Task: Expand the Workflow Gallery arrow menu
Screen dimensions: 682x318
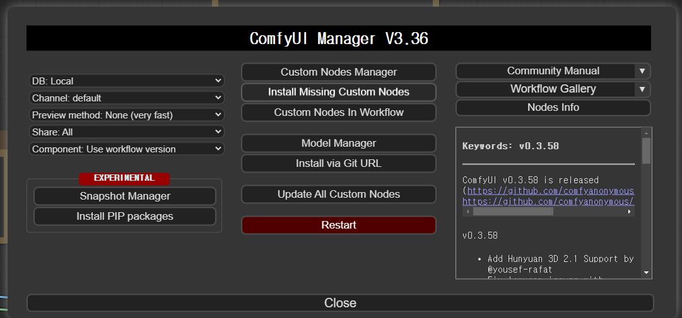Action: pos(642,89)
